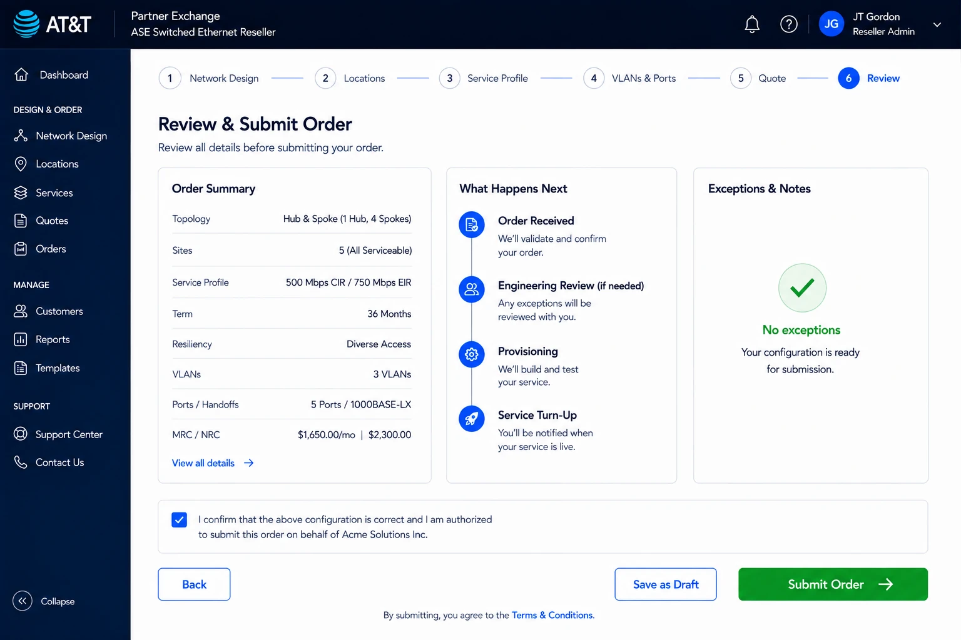
Task: Click the 'Hub & Spoke (1 Hub, 4 Spokes)' value
Action: point(347,219)
